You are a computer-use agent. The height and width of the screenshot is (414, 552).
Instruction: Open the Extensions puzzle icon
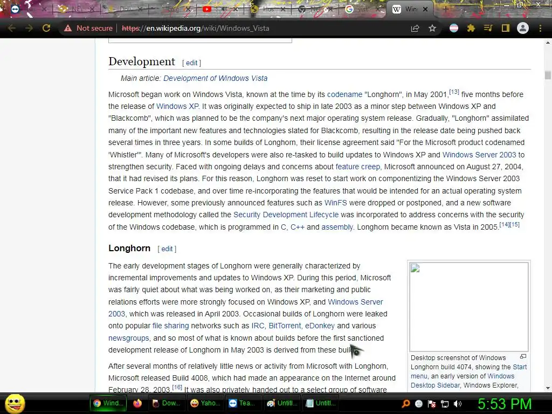(471, 28)
